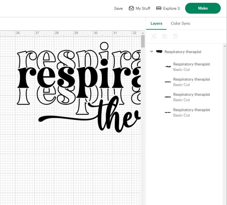227x205 pixels.
Task: Select the solid black respira text on canvas
Action: click(x=79, y=78)
